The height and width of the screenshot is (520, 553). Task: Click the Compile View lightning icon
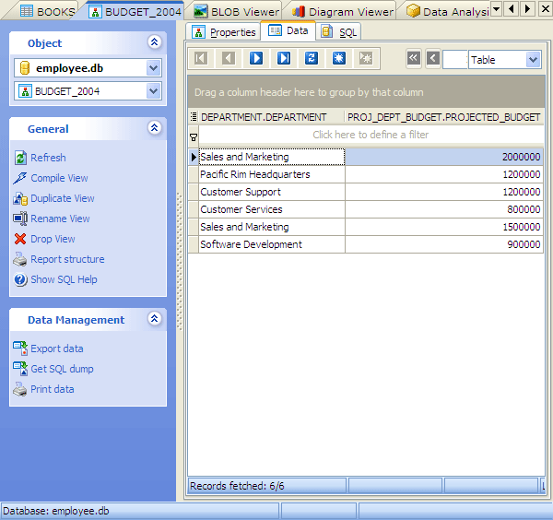point(19,178)
